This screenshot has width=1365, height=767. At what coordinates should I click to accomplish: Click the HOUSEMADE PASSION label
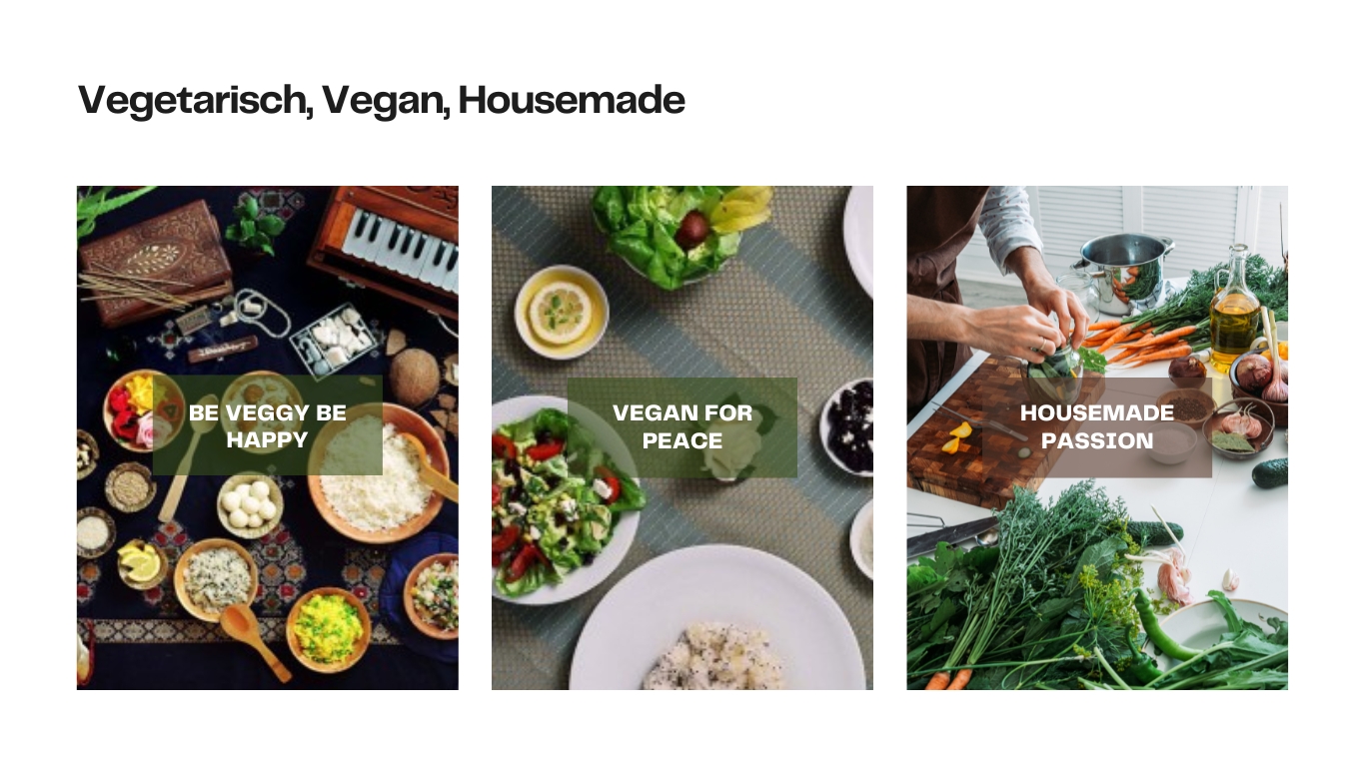(1097, 426)
